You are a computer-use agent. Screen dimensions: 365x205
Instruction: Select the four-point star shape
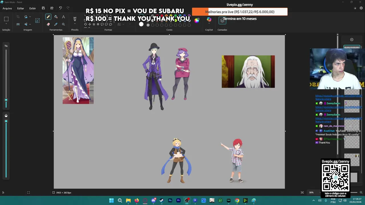[90, 24]
